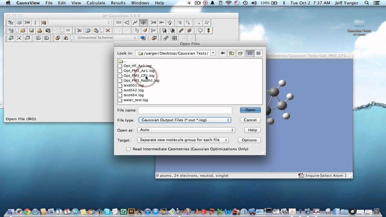Select the Opt_PM3_Az1.log file
Viewport: 386px width, 217px height.
[x=139, y=71]
